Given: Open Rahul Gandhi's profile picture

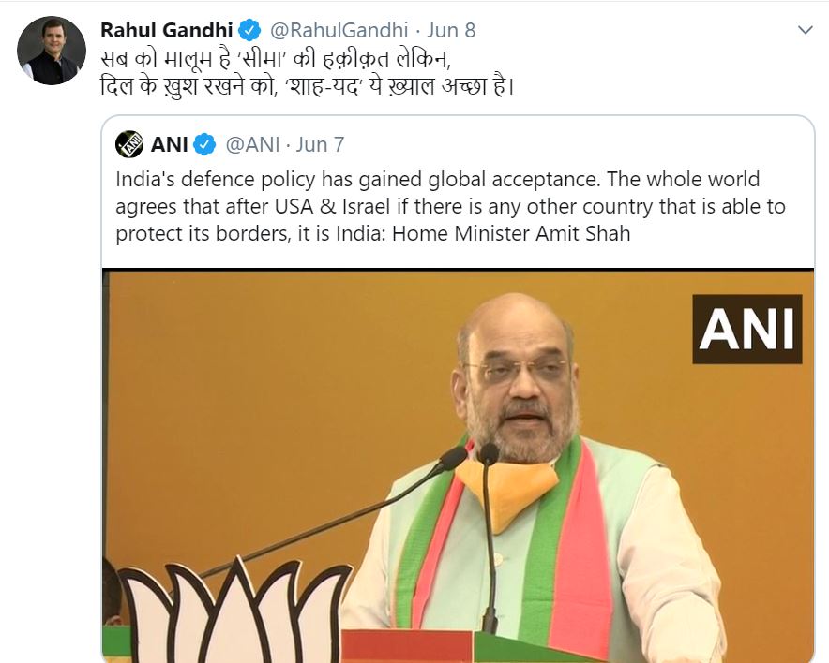Looking at the screenshot, I should (52, 51).
